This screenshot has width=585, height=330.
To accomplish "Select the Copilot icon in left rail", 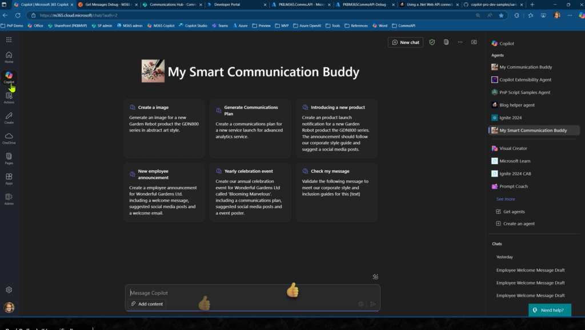I will click(x=9, y=78).
